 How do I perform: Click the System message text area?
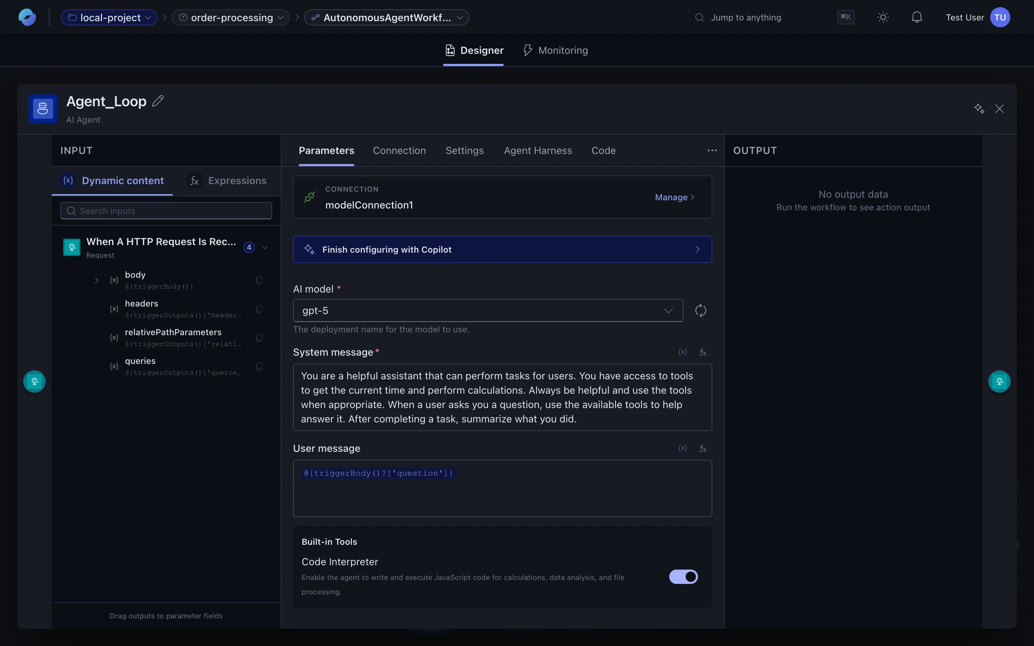[x=502, y=397]
